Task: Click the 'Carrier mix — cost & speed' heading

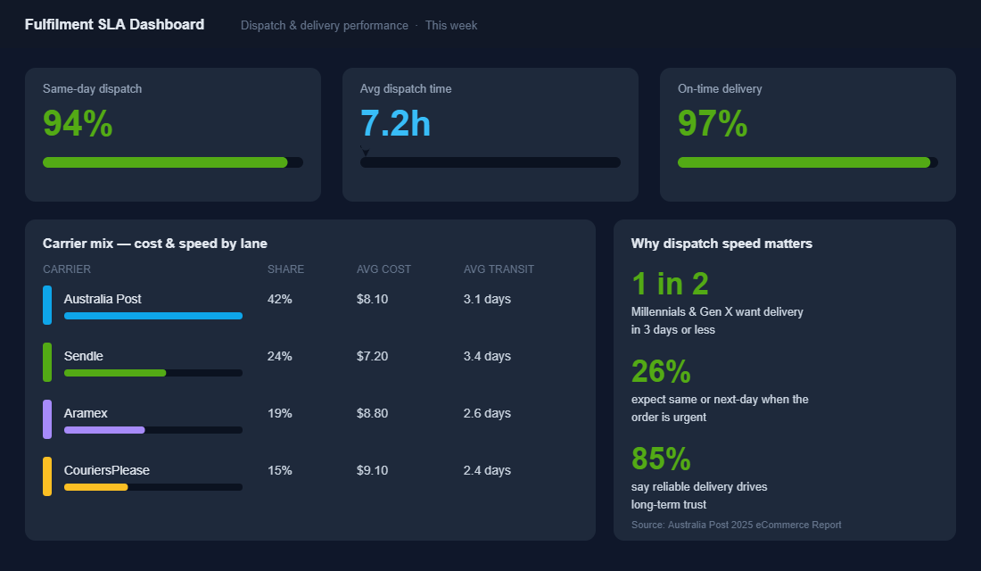Action: tap(154, 244)
